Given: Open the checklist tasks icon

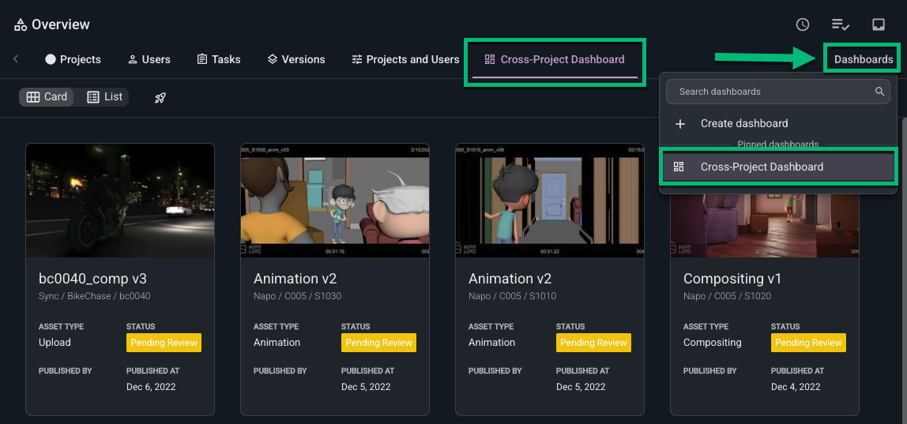Looking at the screenshot, I should click(x=841, y=24).
